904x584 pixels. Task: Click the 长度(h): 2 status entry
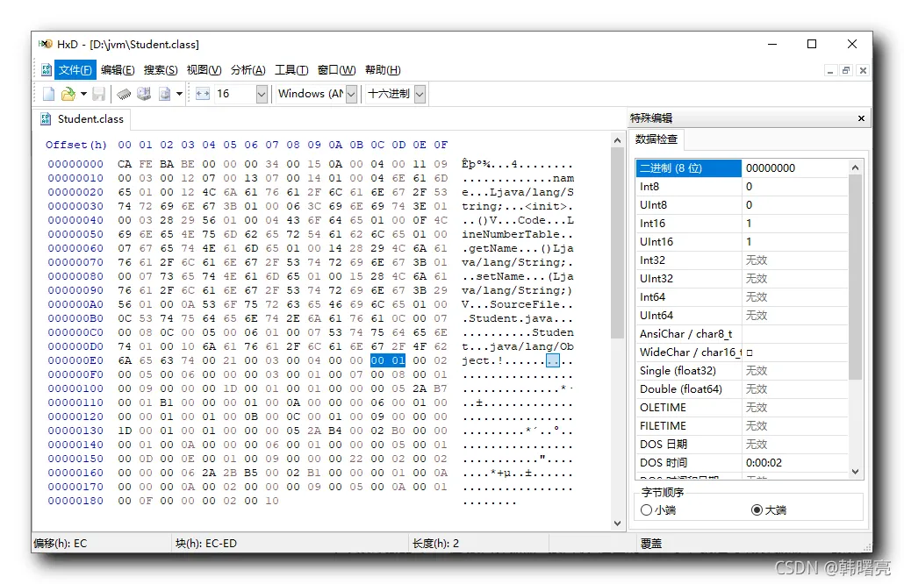pos(436,544)
